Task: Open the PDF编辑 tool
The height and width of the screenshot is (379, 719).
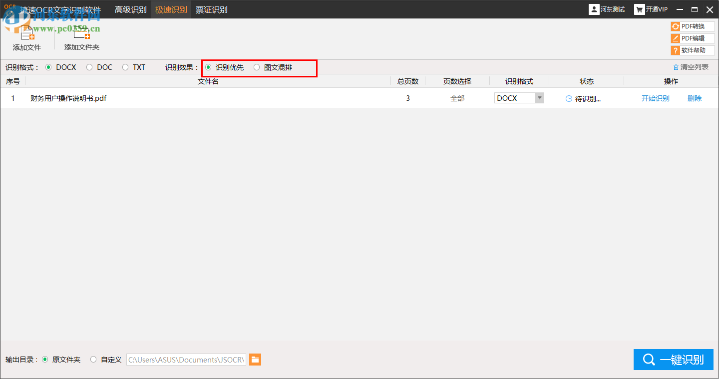Action: click(693, 38)
